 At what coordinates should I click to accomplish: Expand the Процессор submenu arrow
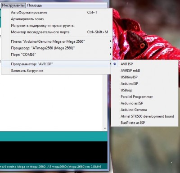pos(110,48)
